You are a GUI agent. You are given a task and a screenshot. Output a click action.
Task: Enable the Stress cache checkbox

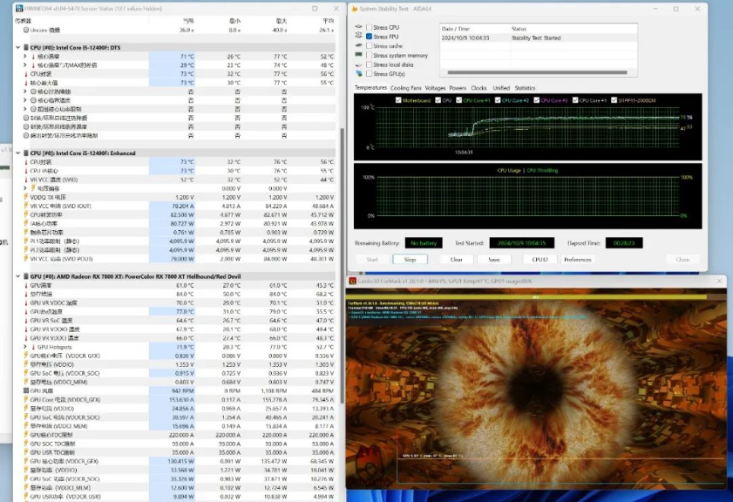(x=370, y=45)
